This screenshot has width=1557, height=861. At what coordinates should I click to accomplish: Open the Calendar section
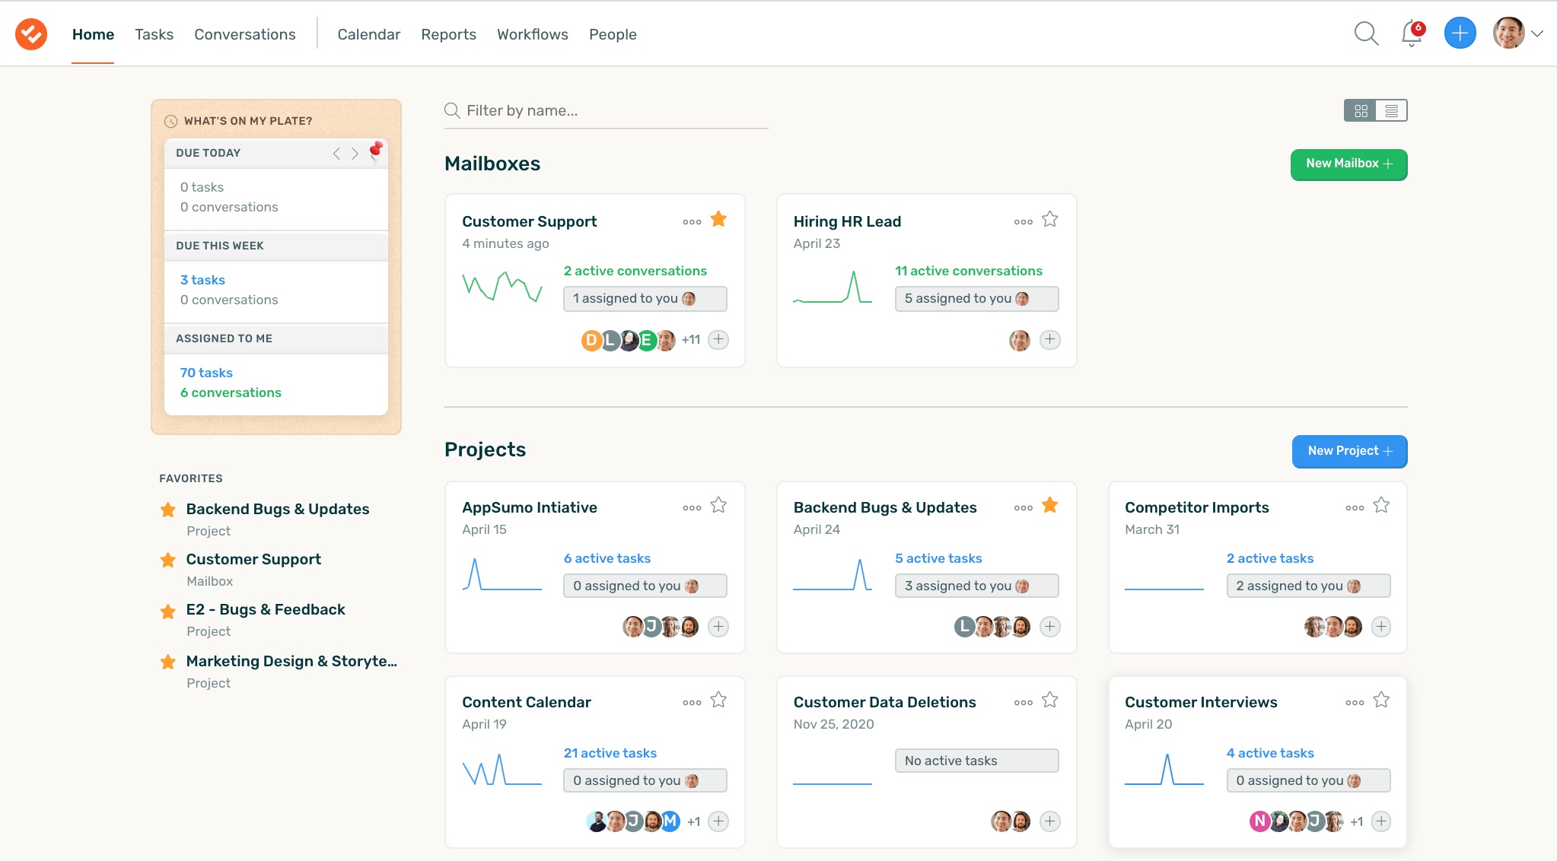[368, 33]
